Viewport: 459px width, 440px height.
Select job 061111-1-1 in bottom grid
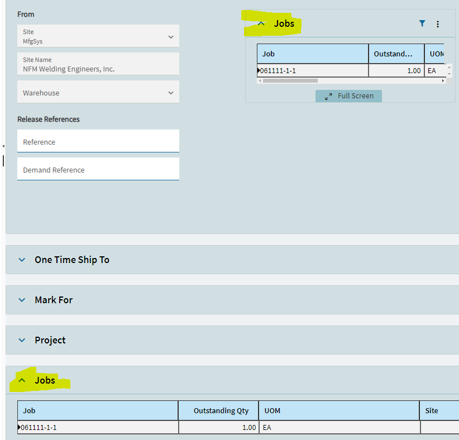(98, 427)
